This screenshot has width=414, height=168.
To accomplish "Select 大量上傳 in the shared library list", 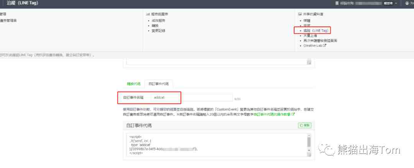I will pyautogui.click(x=310, y=36).
